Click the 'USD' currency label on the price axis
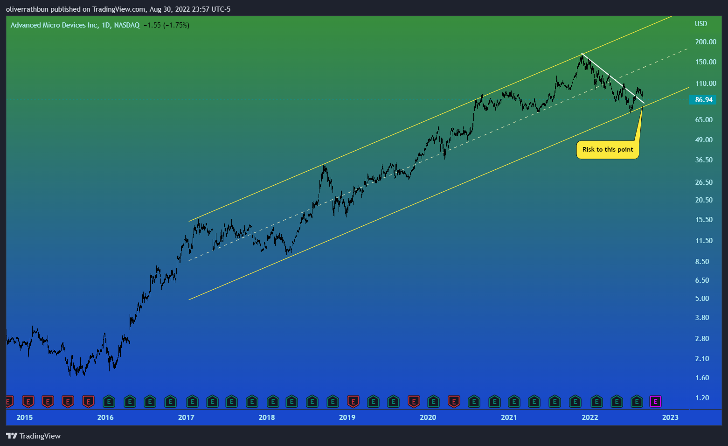This screenshot has width=728, height=446. (701, 24)
